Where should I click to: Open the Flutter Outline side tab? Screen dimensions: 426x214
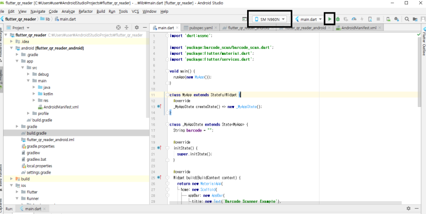click(x=423, y=41)
